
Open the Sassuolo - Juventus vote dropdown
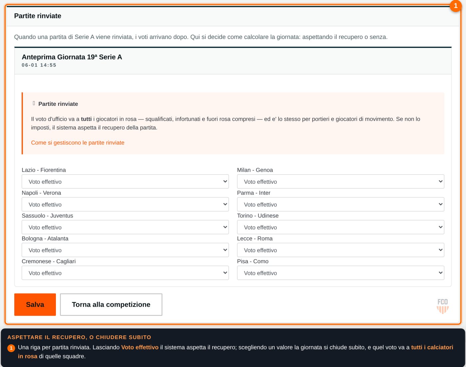(x=125, y=227)
